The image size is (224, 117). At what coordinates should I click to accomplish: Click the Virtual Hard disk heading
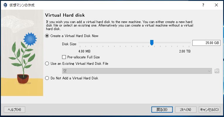(64, 15)
